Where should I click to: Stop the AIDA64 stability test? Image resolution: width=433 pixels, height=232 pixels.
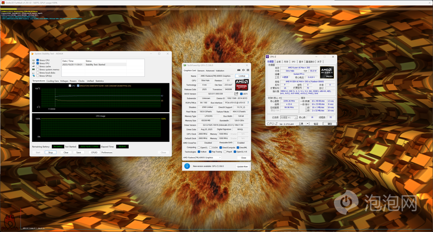click(x=50, y=152)
